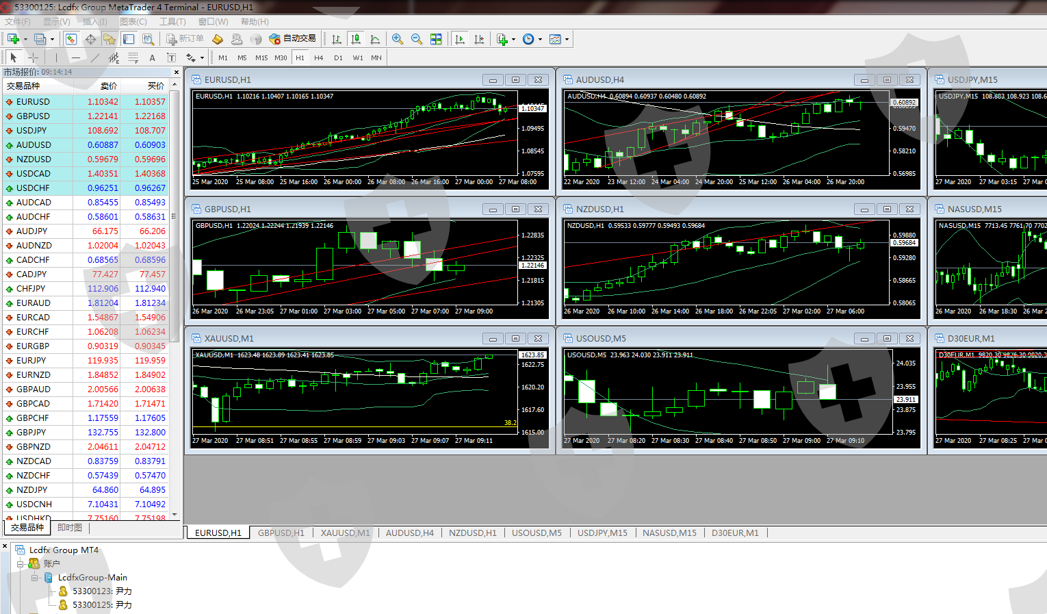Open the Data Window crosshair-target icon

pyautogui.click(x=90, y=39)
